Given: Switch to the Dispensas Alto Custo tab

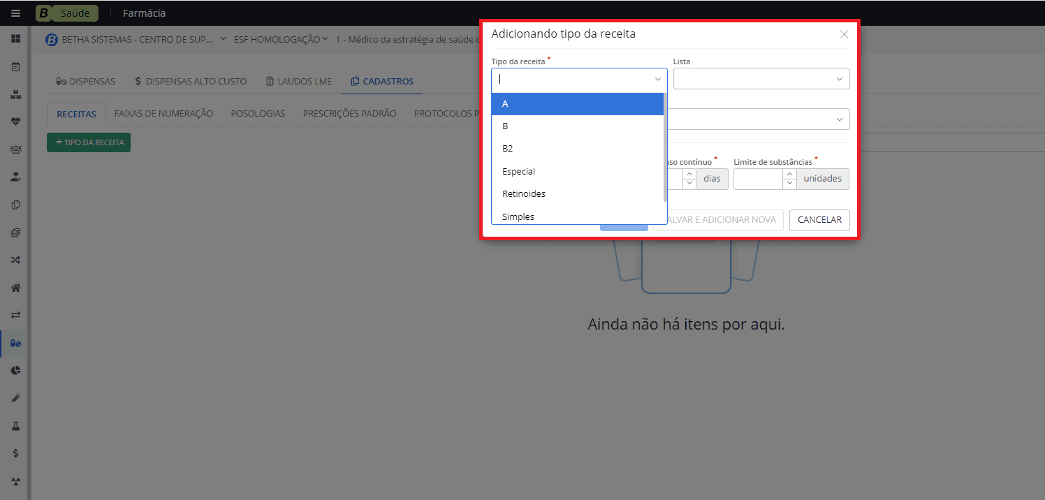Looking at the screenshot, I should [x=191, y=82].
